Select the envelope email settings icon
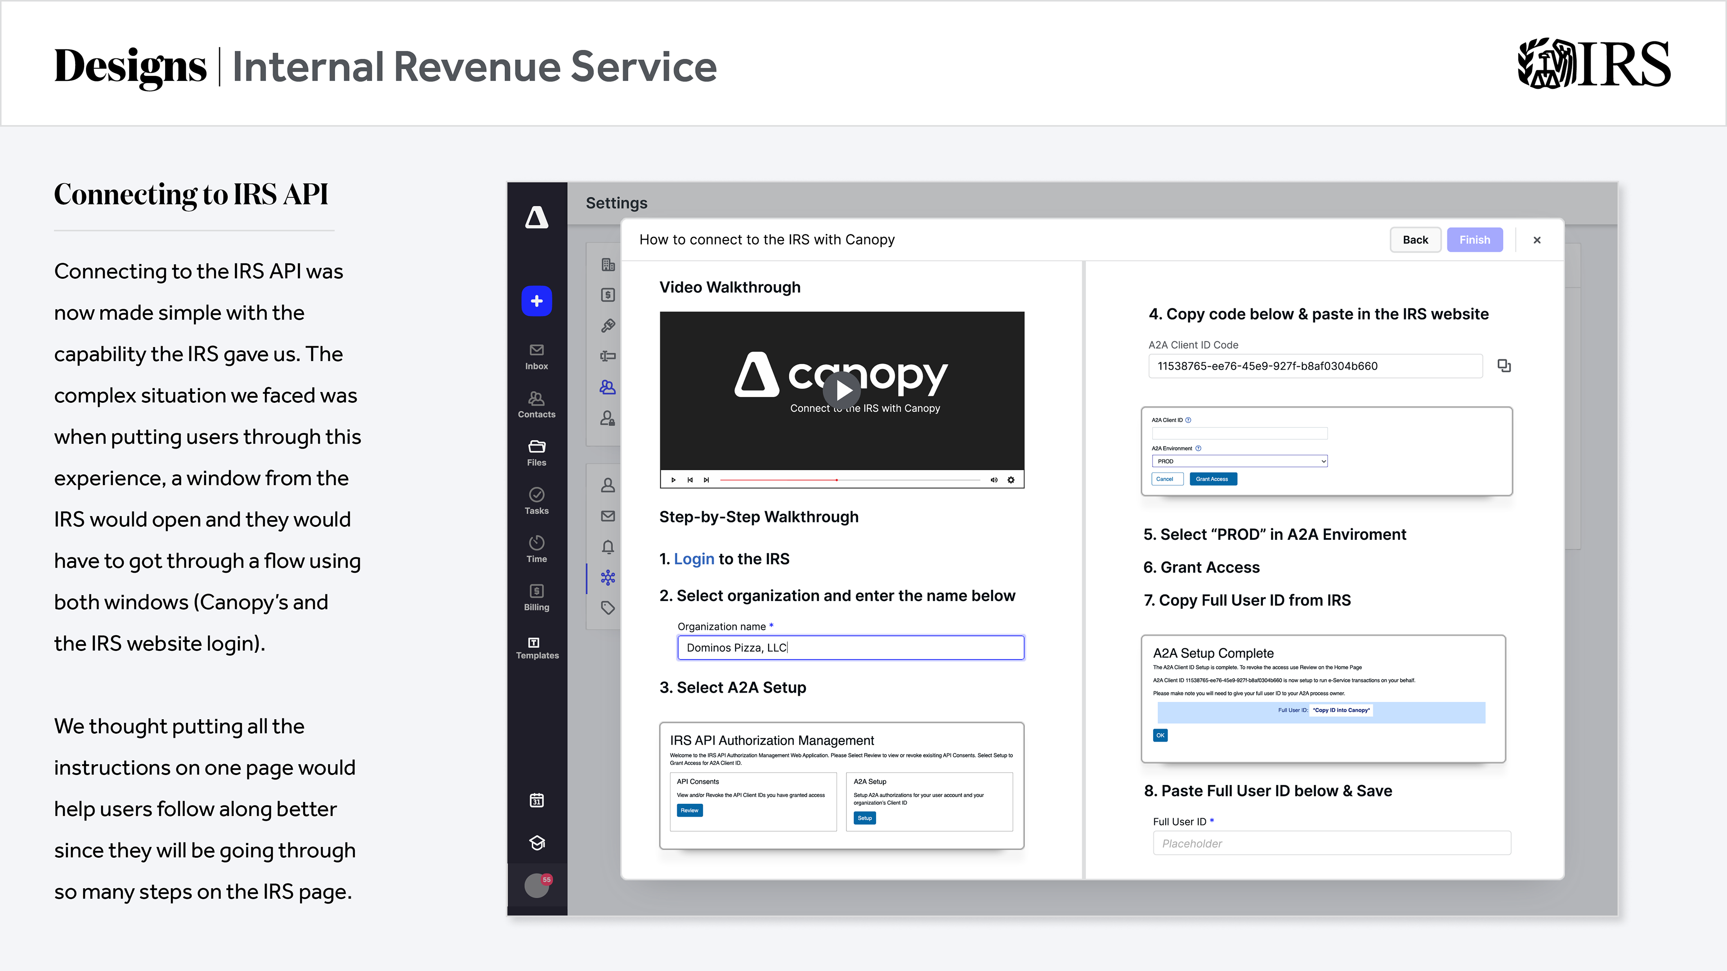 click(608, 516)
